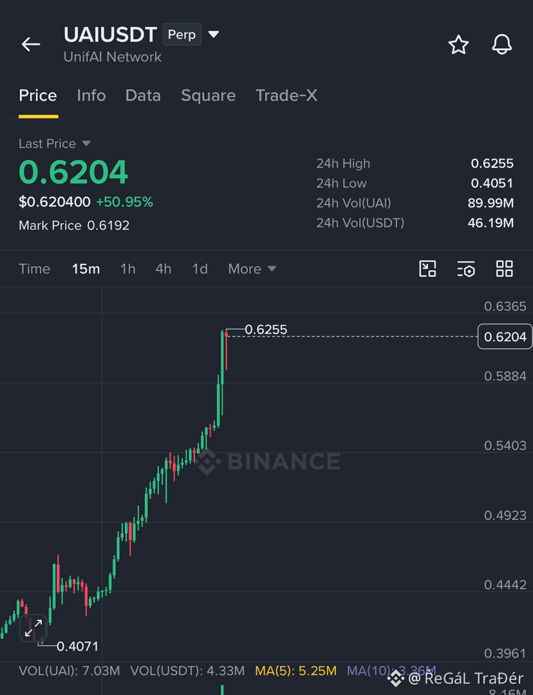
Task: Switch to the Info tab
Action: 91,95
